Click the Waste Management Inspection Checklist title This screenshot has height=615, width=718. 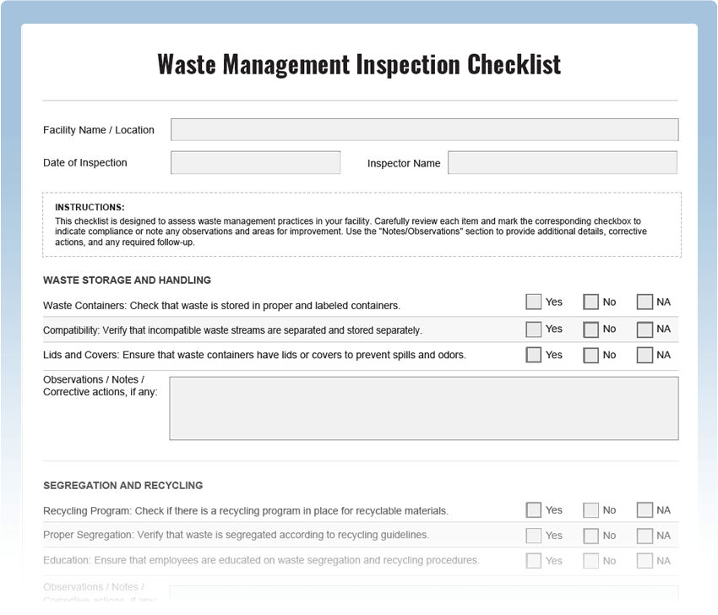click(360, 64)
